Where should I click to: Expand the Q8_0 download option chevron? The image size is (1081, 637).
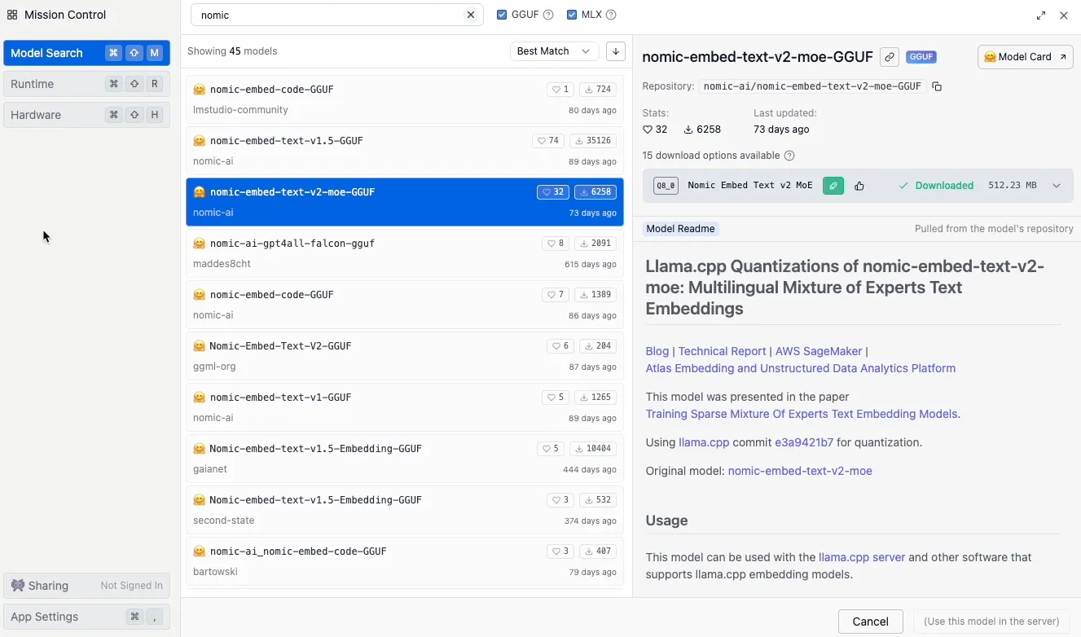pyautogui.click(x=1057, y=186)
